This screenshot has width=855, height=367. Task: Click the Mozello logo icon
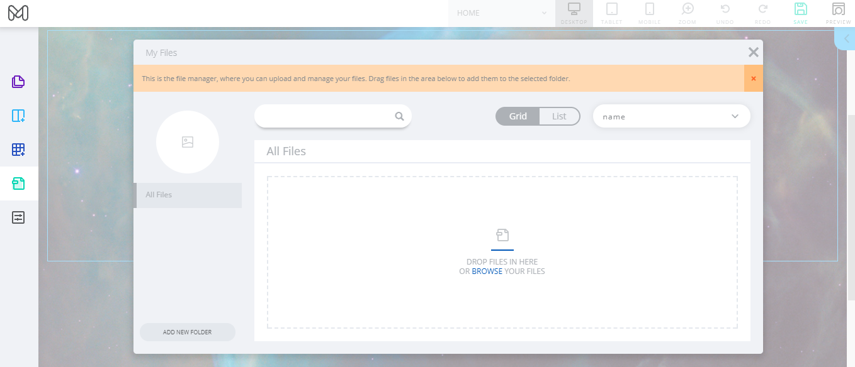pyautogui.click(x=18, y=13)
